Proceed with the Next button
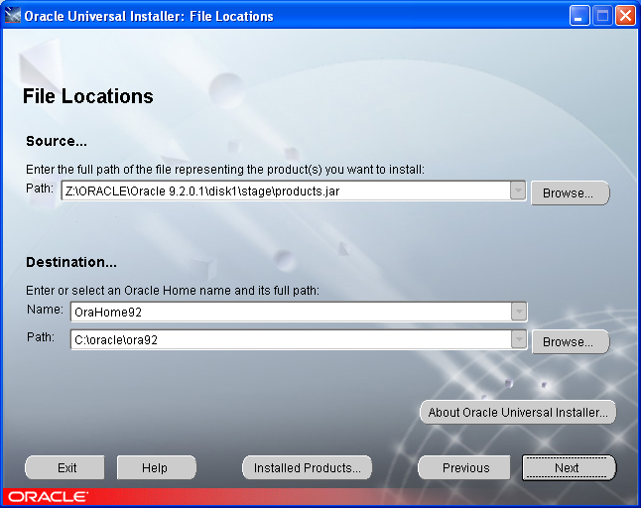The image size is (641, 508). point(569,467)
